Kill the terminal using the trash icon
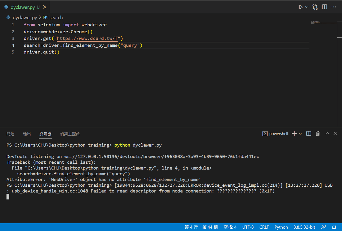The height and width of the screenshot is (231, 342). click(x=318, y=134)
